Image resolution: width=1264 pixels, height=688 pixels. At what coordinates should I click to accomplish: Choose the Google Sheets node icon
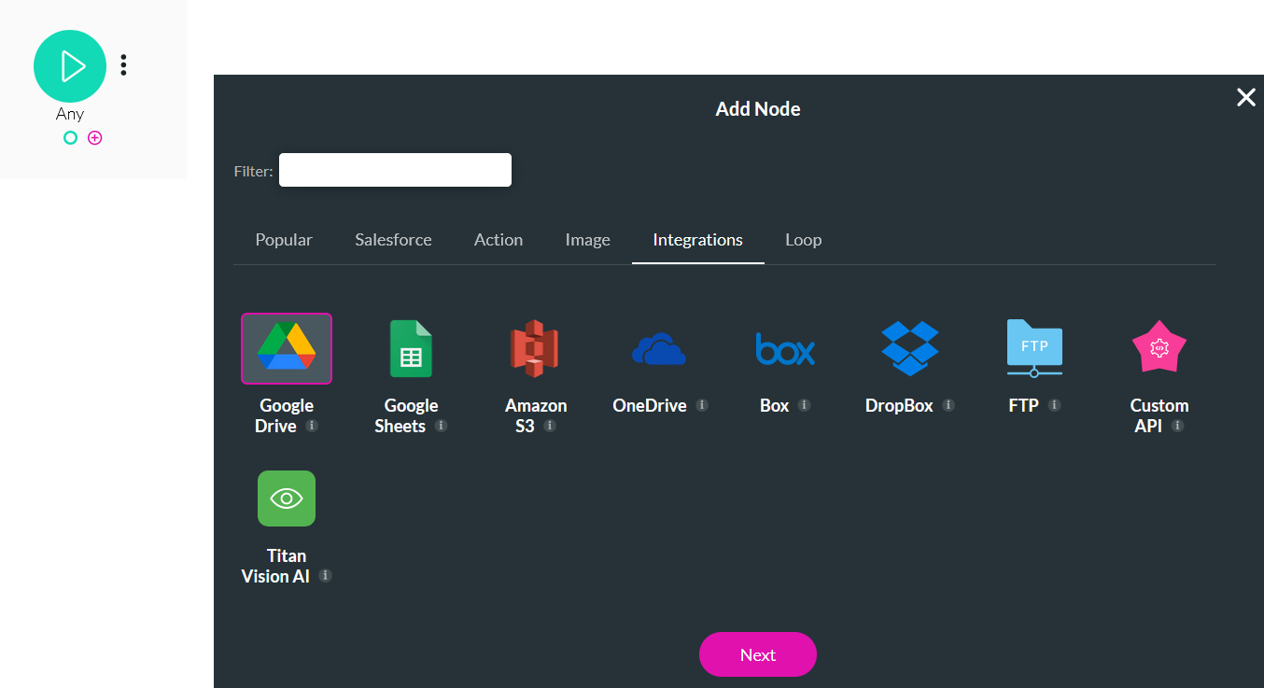coord(411,348)
